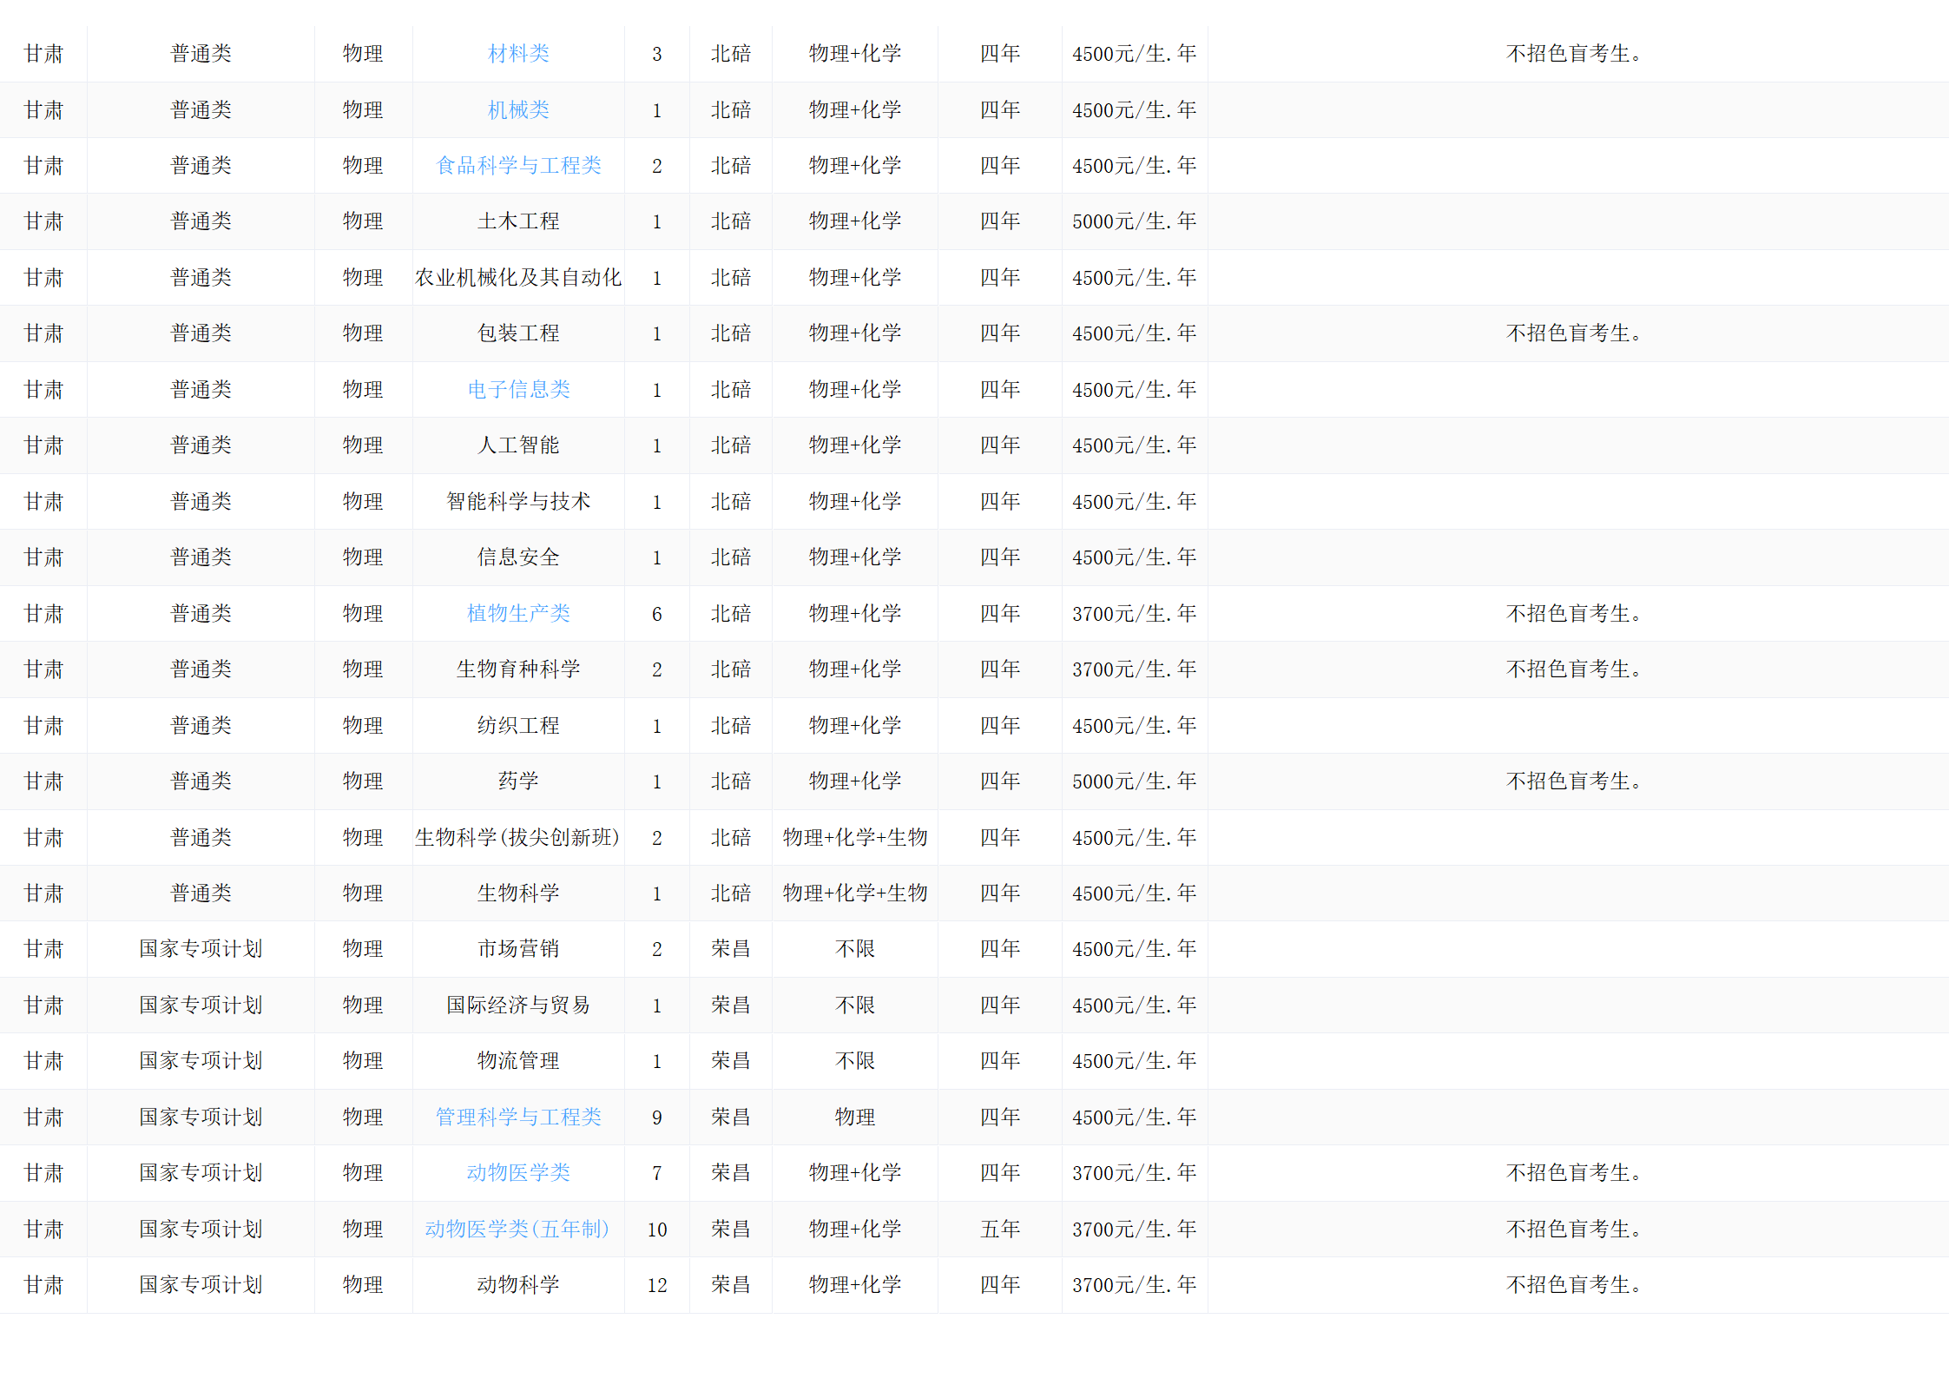1949x1378 pixels.
Task: Select the 市场营销 row cell
Action: pyautogui.click(x=518, y=949)
